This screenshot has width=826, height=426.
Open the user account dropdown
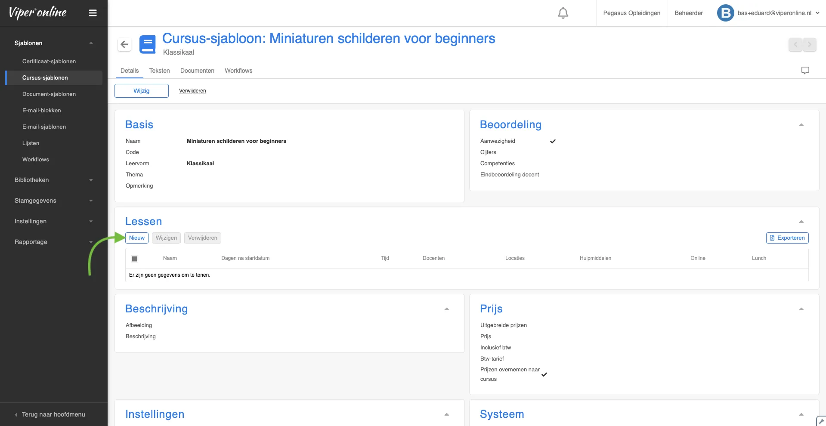click(x=817, y=13)
